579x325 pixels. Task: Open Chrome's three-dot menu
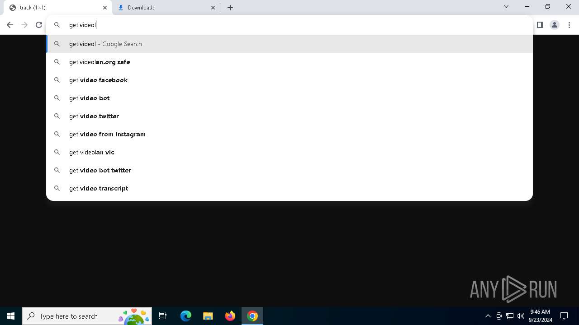(x=569, y=25)
